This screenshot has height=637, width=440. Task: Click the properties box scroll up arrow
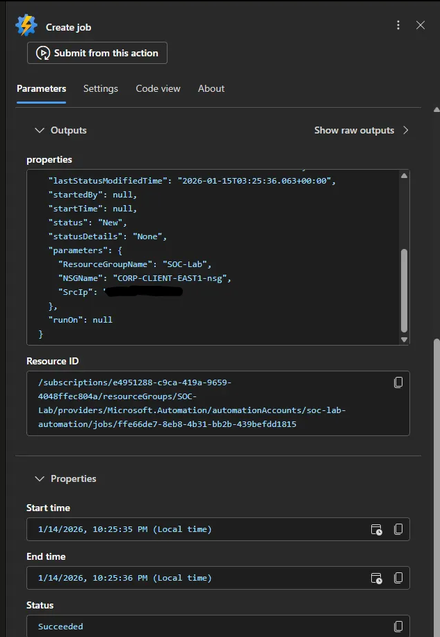coord(404,176)
